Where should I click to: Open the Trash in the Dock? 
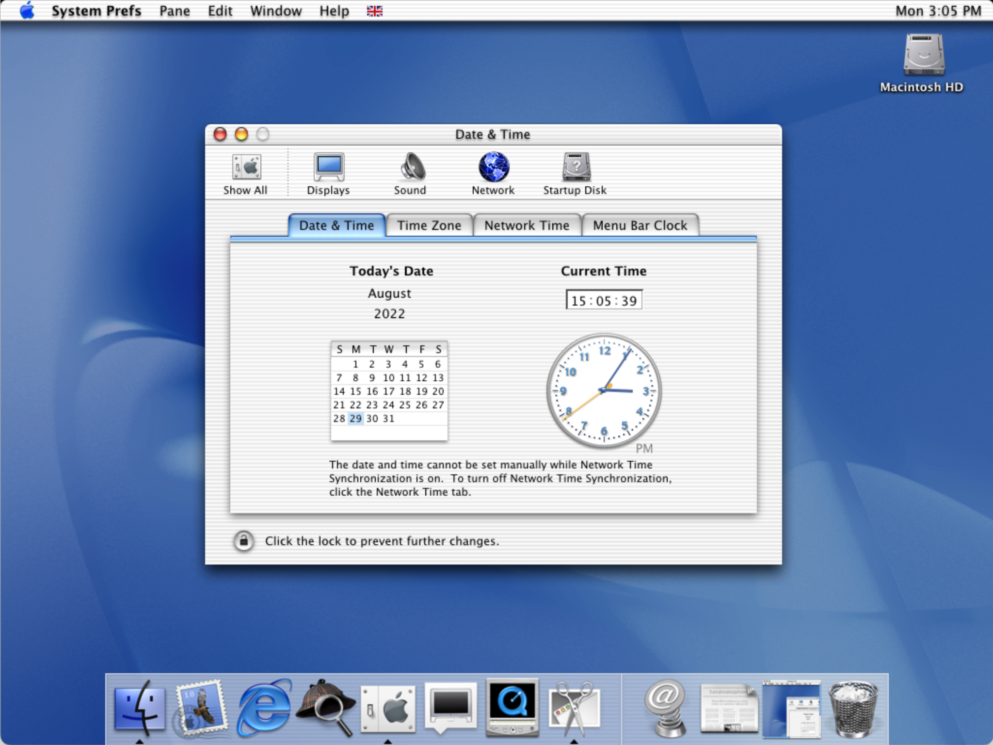[x=853, y=708]
